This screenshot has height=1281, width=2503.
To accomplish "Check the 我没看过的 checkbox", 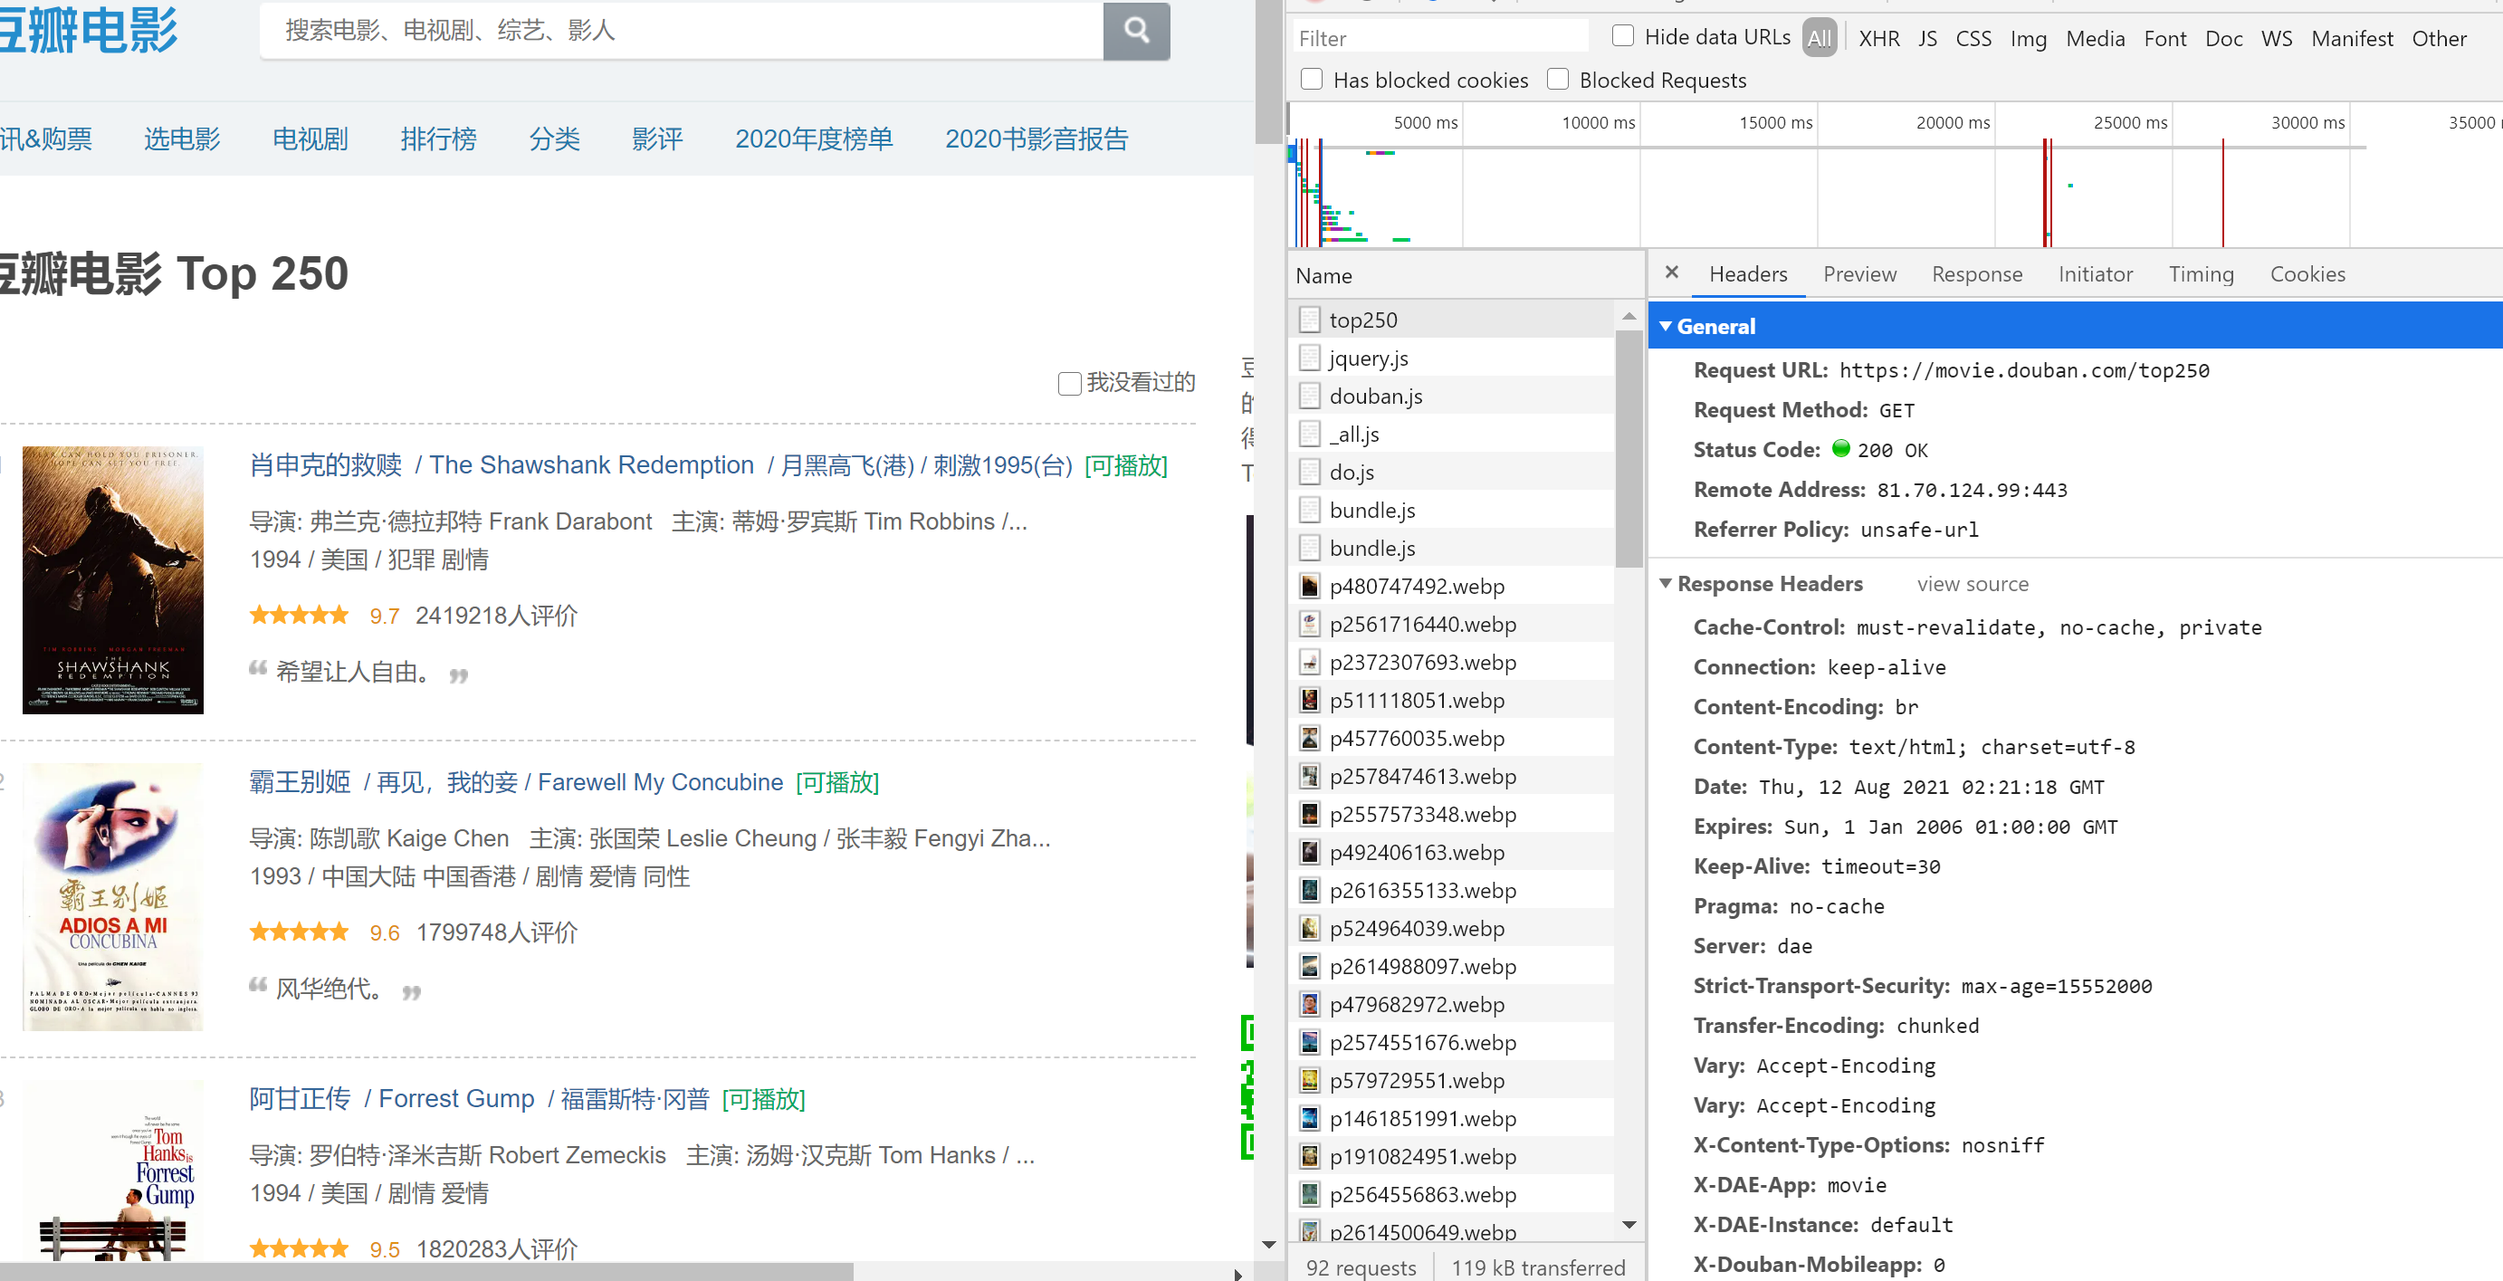I will click(1069, 384).
